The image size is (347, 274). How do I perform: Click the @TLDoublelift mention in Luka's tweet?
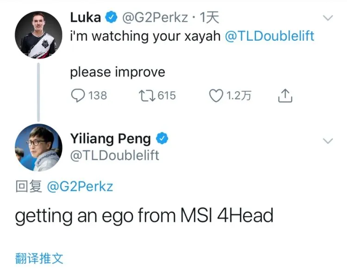click(270, 36)
